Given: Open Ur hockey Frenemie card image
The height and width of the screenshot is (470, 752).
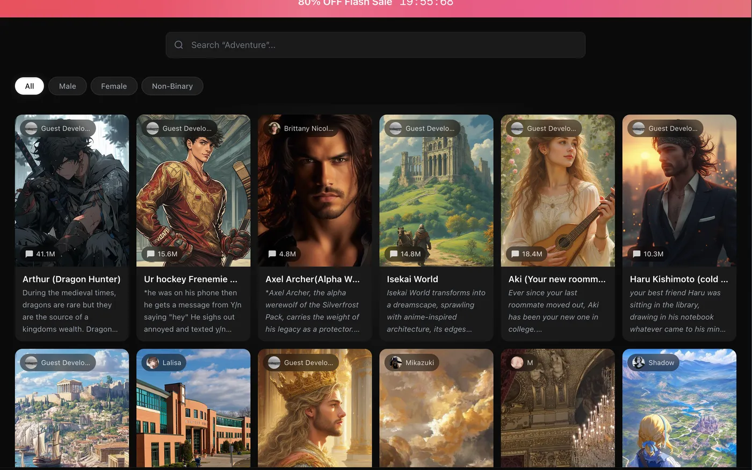Looking at the screenshot, I should [x=193, y=191].
